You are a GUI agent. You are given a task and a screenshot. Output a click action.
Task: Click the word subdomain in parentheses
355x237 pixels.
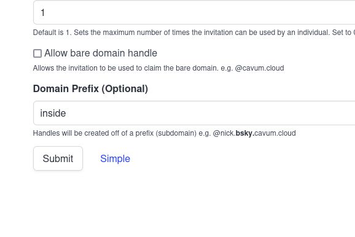pos(176,133)
